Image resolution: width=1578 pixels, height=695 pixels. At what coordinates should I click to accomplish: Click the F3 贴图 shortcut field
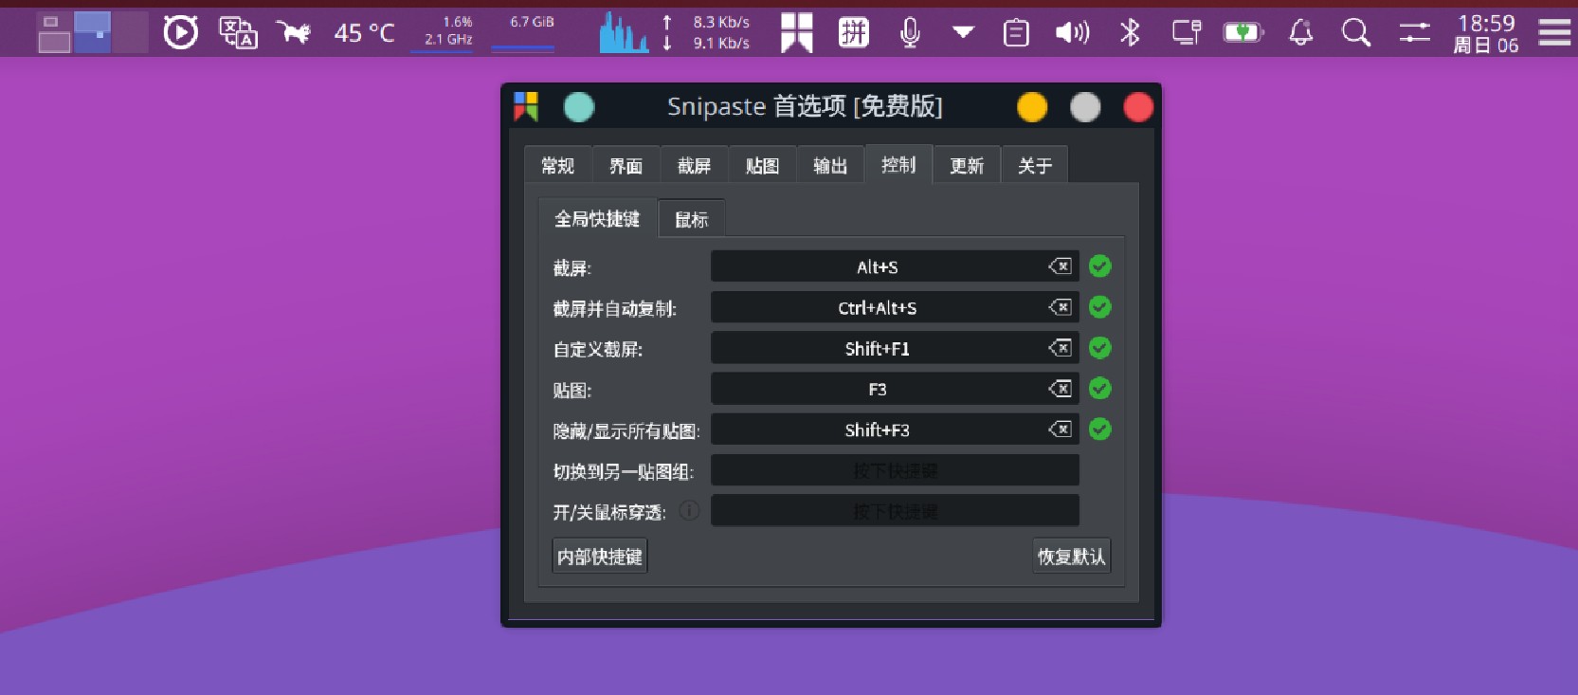895,389
